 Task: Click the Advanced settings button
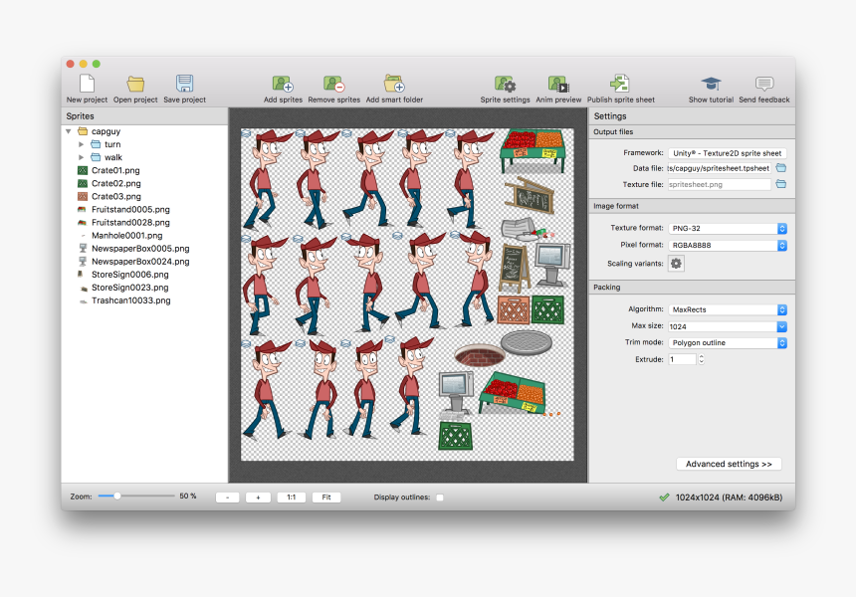pyautogui.click(x=728, y=464)
